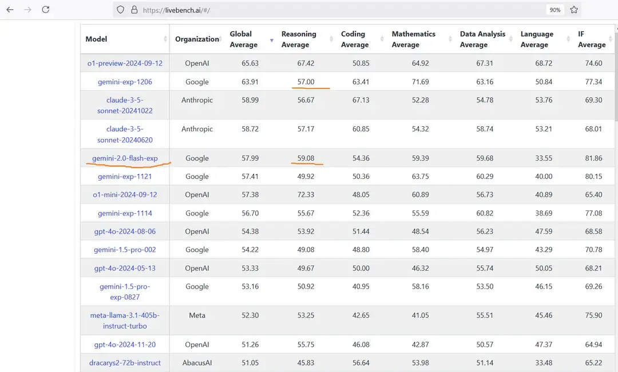The width and height of the screenshot is (618, 372).
Task: Open the gpt-4o-2024-08-06 model link
Action: (125, 231)
